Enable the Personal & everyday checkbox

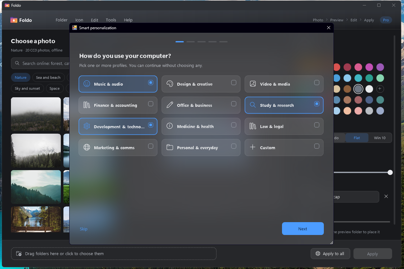(x=234, y=146)
